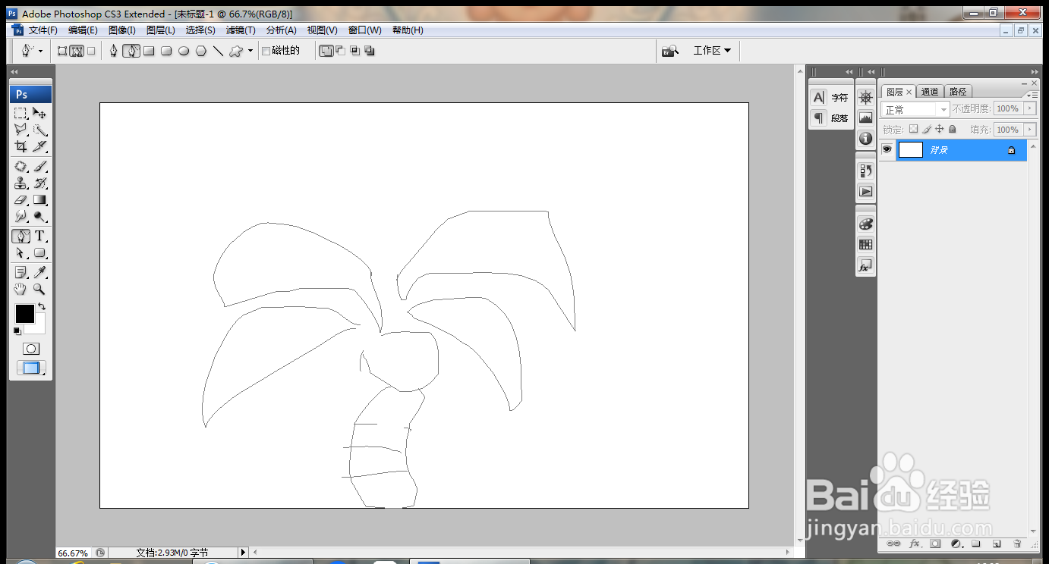The width and height of the screenshot is (1049, 564).
Task: Select the Polygonal Lasso tool
Action: pos(21,130)
